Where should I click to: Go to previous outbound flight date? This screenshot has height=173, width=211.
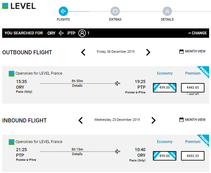pyautogui.click(x=83, y=52)
